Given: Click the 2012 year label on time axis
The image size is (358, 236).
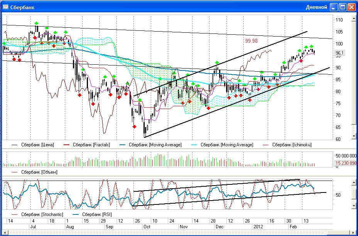Looking at the screenshot, I should pos(258,227).
